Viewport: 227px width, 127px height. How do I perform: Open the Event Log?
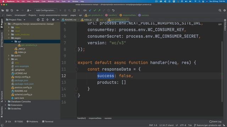[x=215, y=121]
